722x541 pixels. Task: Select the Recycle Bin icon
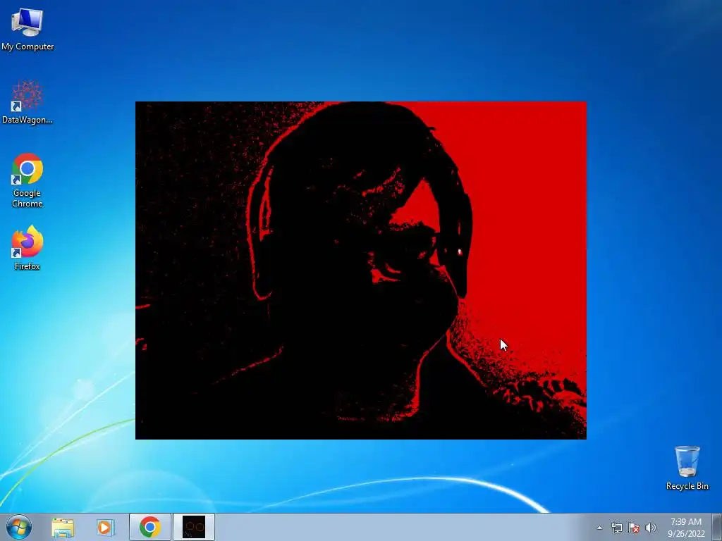coord(687,468)
